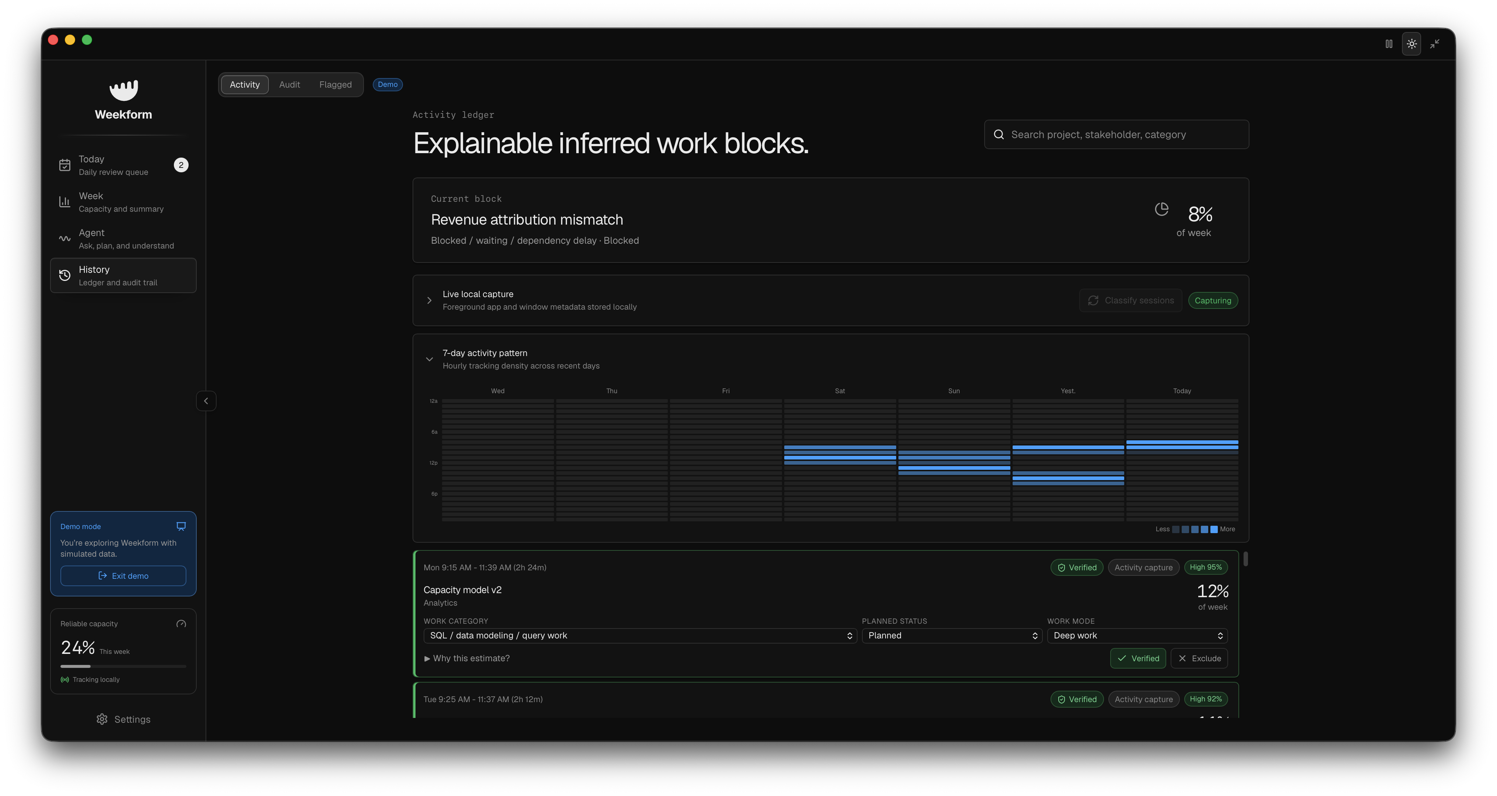The width and height of the screenshot is (1497, 796).
Task: Click the darkest legend swatch next to Less
Action: (x=1176, y=529)
